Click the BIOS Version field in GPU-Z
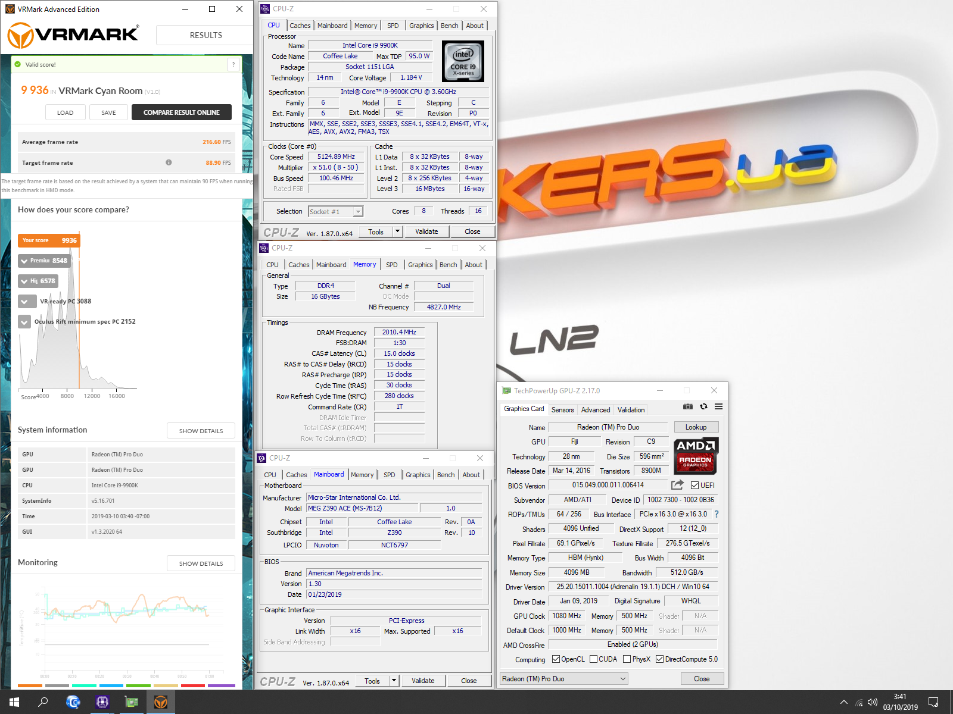953x714 pixels. click(x=608, y=485)
